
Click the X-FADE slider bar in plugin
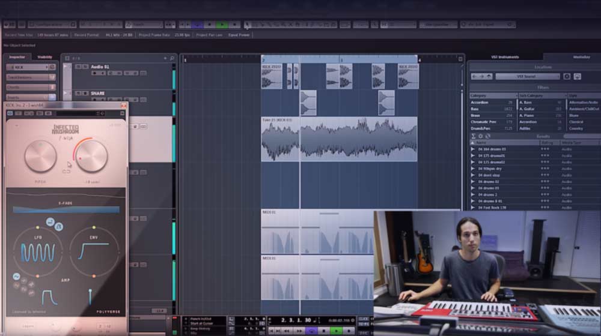pos(66,209)
